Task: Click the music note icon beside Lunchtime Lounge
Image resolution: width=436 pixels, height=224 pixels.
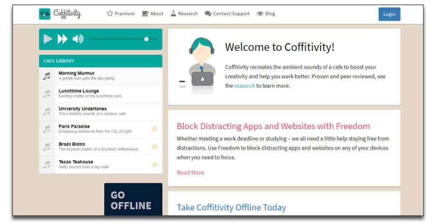Action: 47,94
